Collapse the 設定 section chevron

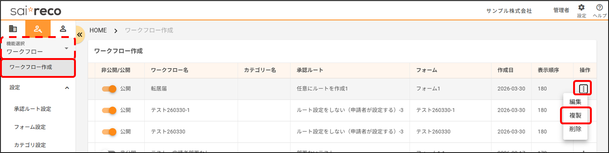click(67, 88)
